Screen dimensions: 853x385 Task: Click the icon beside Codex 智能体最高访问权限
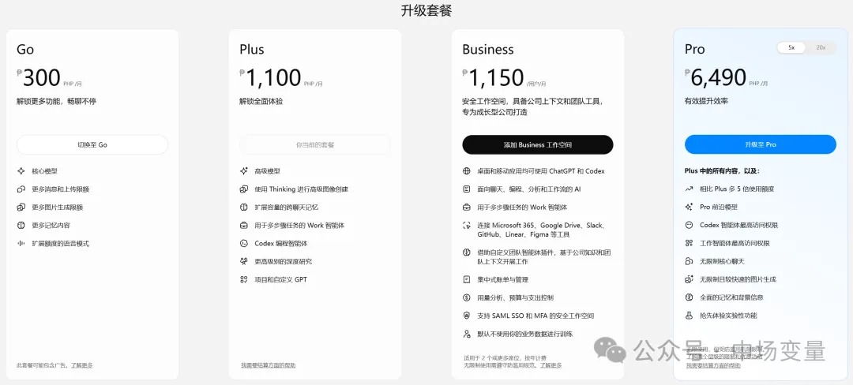689,225
